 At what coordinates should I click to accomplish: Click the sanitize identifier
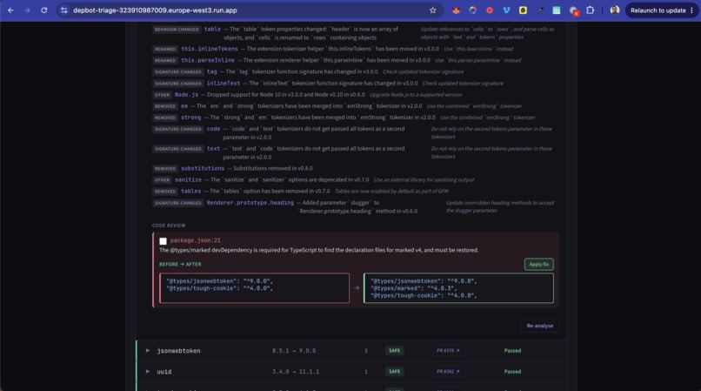pos(188,179)
